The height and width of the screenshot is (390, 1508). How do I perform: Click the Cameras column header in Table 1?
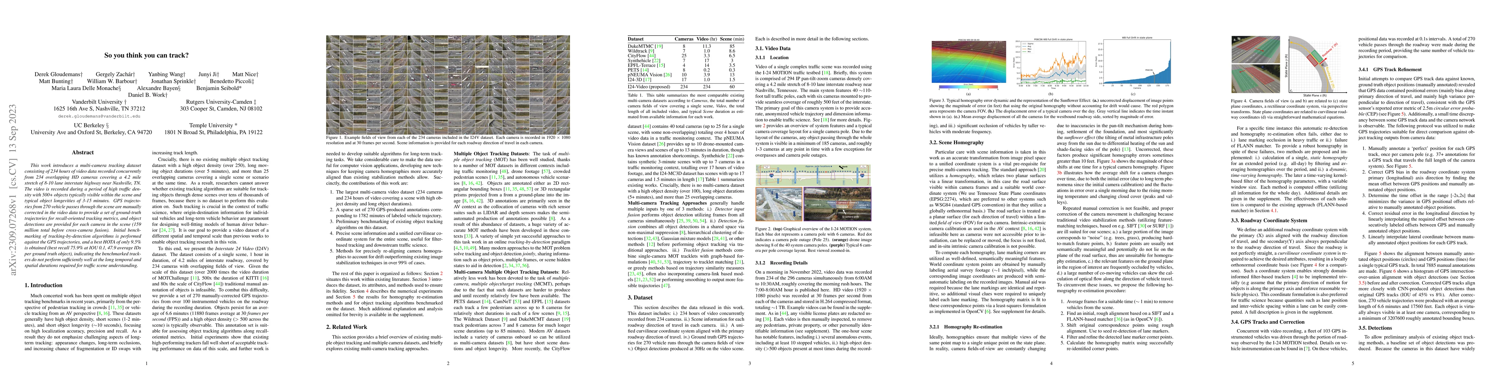click(684, 39)
